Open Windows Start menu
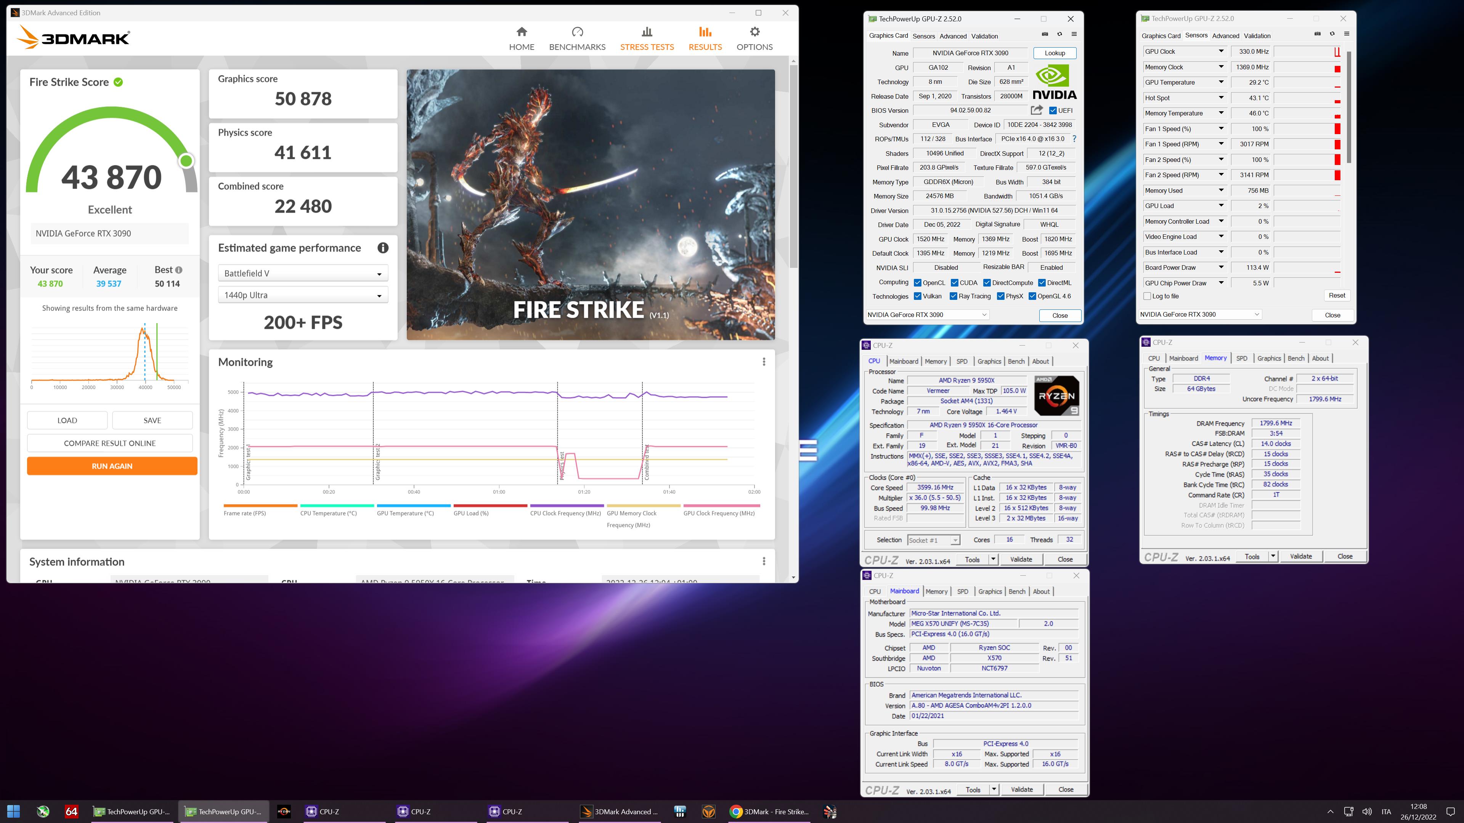 coord(14,811)
